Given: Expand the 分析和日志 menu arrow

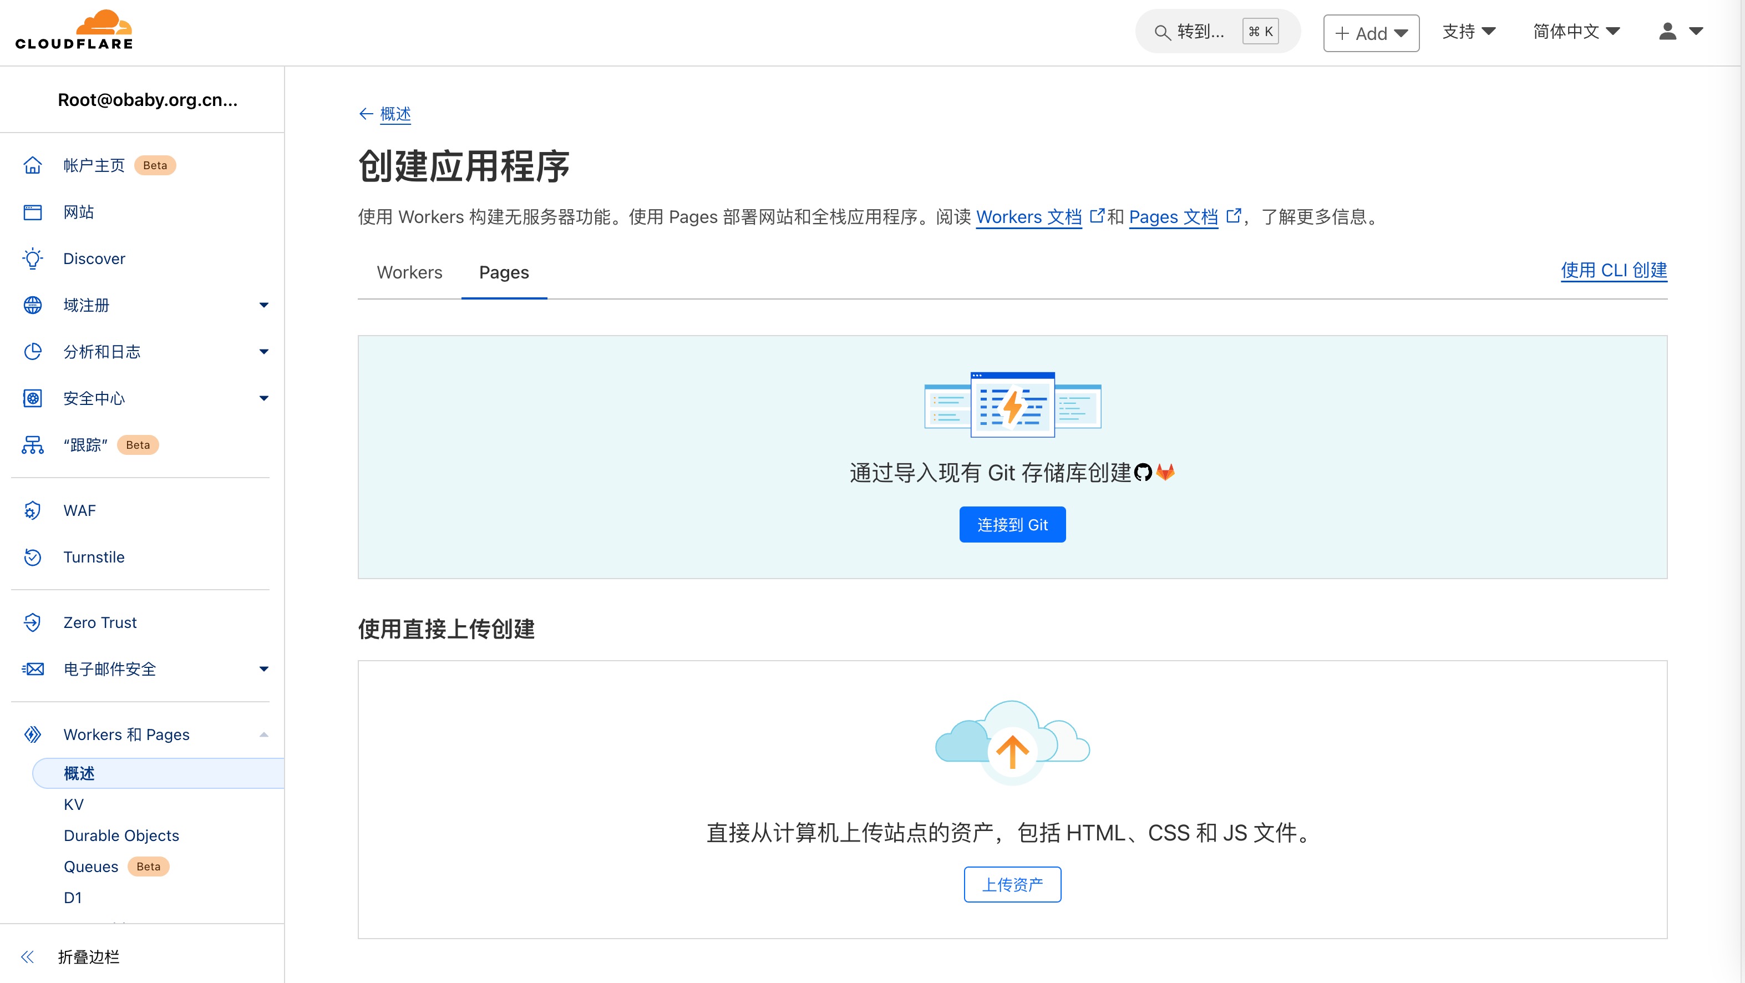Looking at the screenshot, I should [x=263, y=352].
